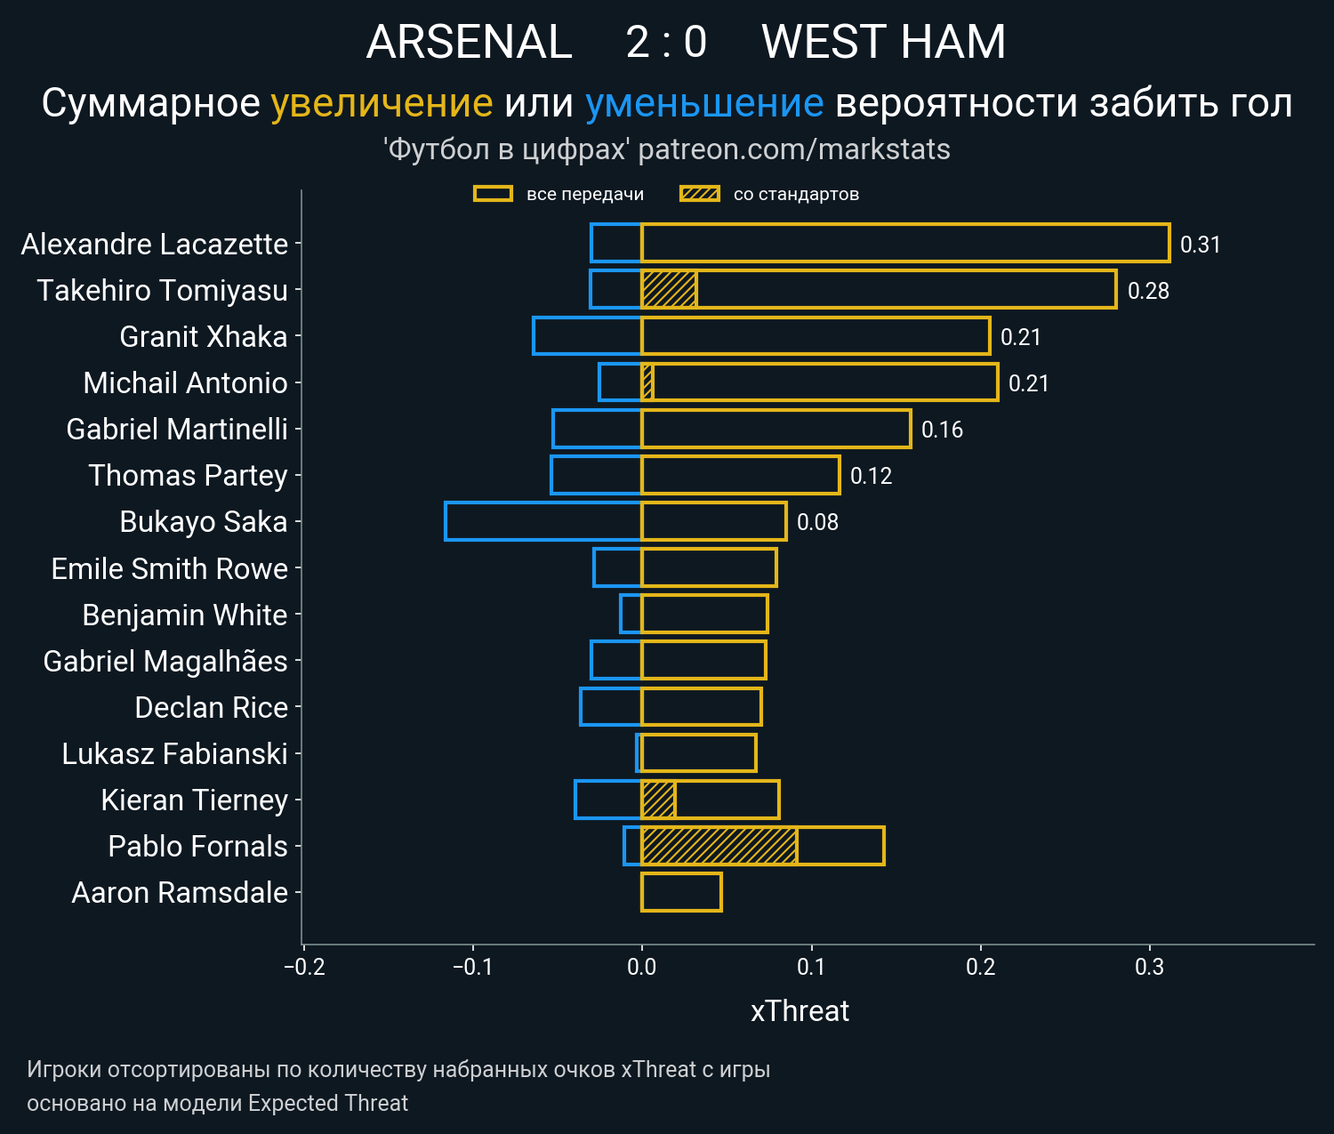Click the blue word 'уменьшение' in subtitle

(x=704, y=103)
